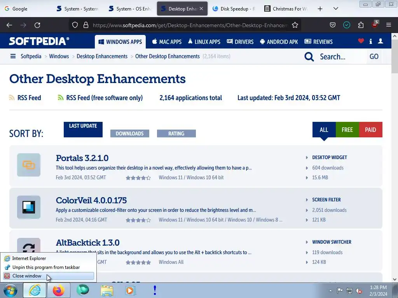
Task: Click the green globe browser taskbar icon
Action: coord(83,290)
